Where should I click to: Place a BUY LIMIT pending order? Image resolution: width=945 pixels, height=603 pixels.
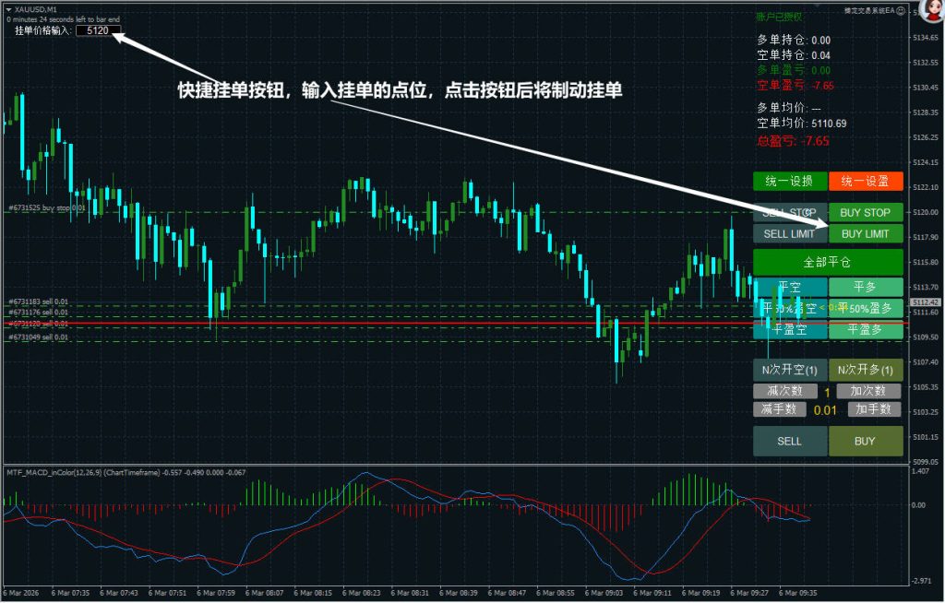(x=865, y=234)
